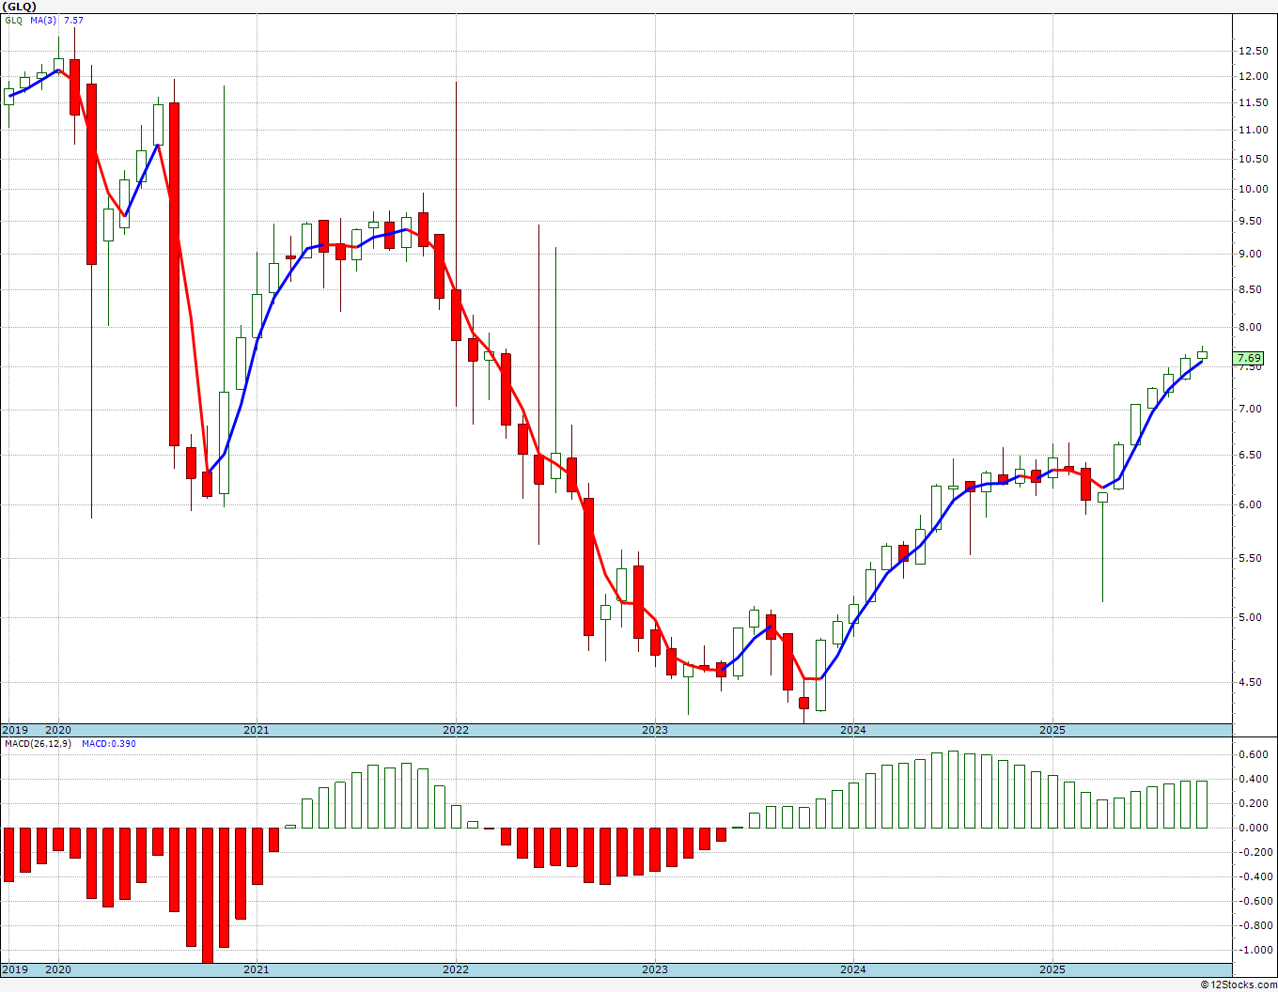Click the (GLQ) chart title
This screenshot has height=992, width=1278.
pyautogui.click(x=20, y=6)
